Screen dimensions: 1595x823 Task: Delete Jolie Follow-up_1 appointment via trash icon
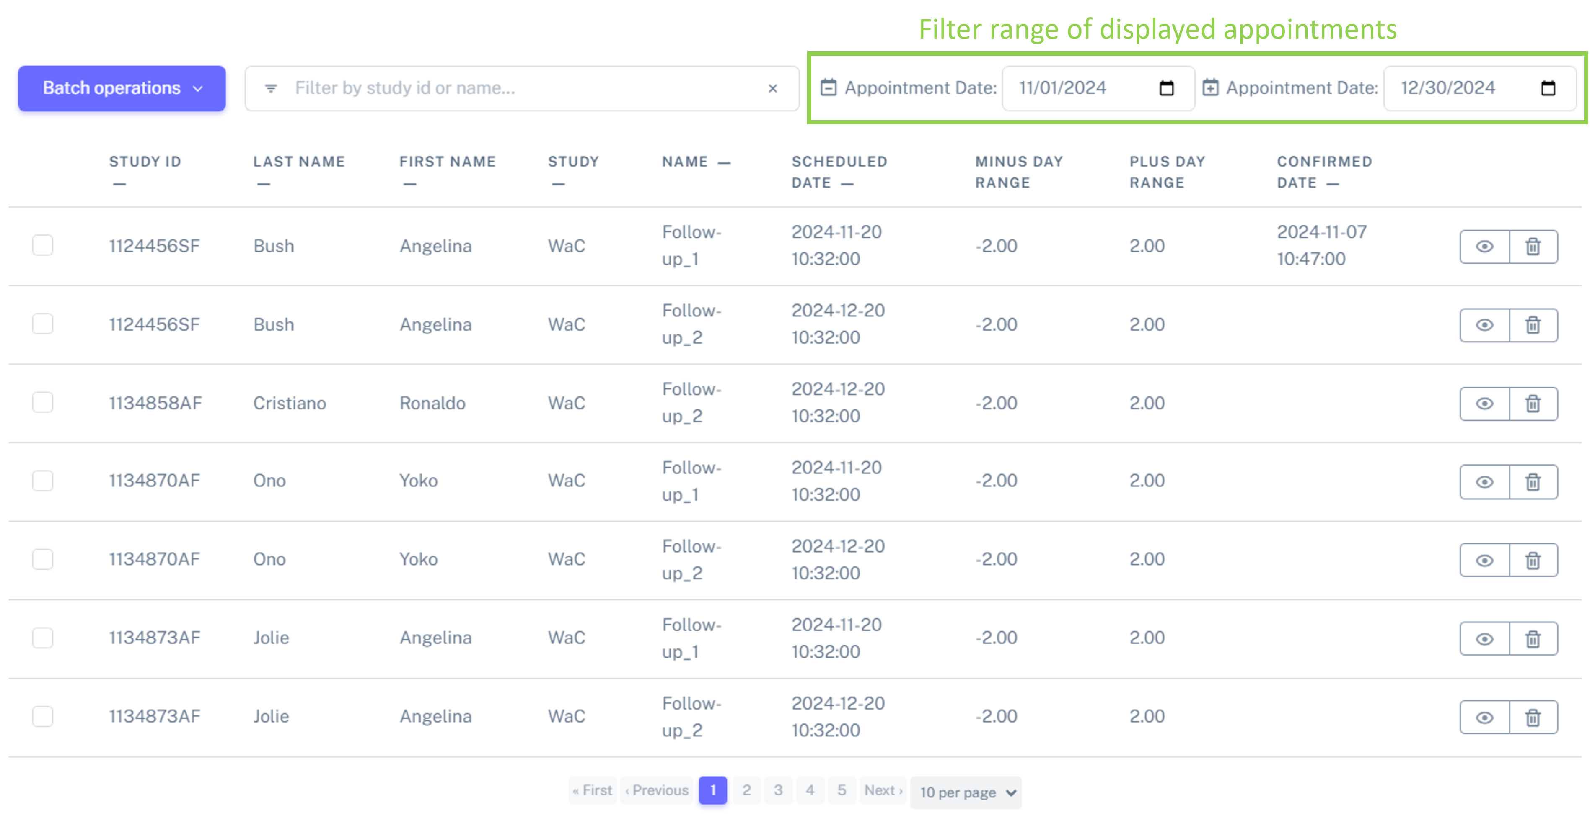[x=1533, y=639]
